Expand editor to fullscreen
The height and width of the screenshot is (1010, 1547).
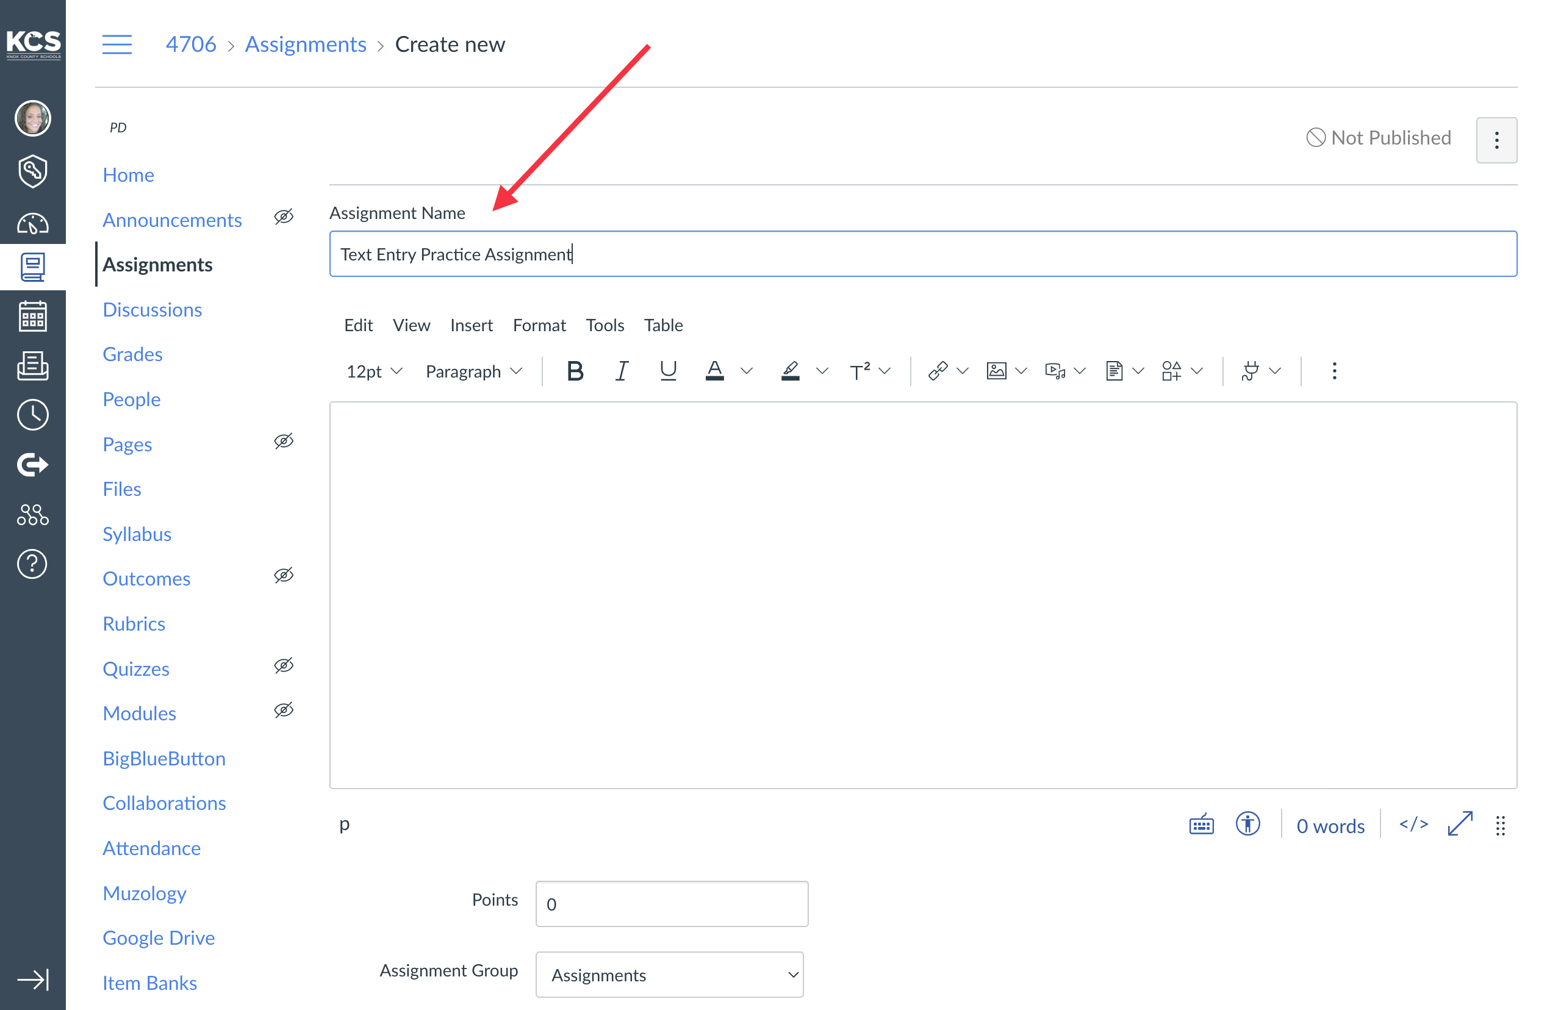pos(1460,824)
